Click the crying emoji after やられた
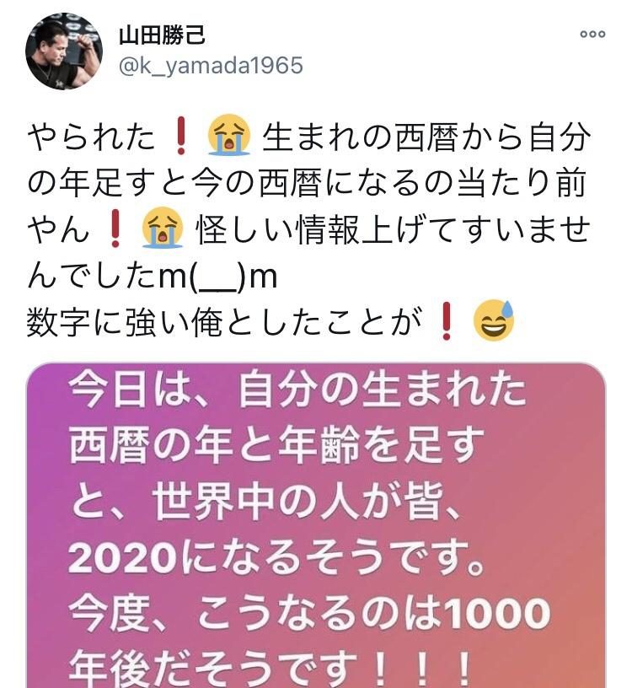 228,136
